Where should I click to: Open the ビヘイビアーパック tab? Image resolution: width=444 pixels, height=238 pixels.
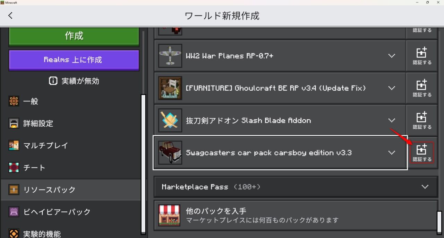[14, 212]
